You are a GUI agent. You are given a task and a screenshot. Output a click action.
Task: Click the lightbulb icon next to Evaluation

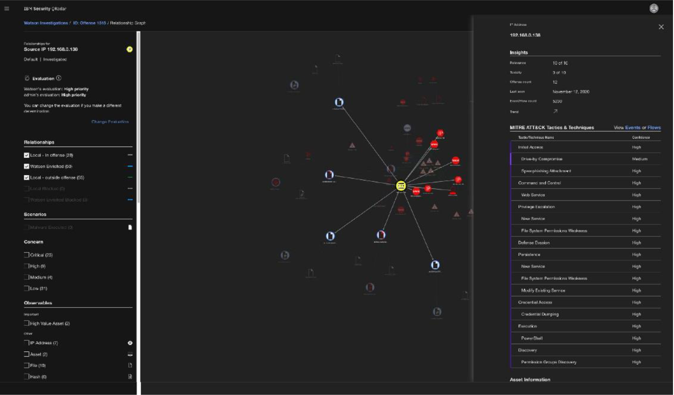point(27,79)
